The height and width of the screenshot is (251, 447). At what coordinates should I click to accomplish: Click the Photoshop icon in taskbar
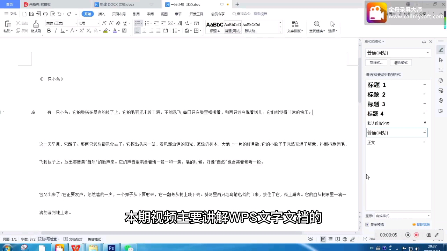(111, 248)
